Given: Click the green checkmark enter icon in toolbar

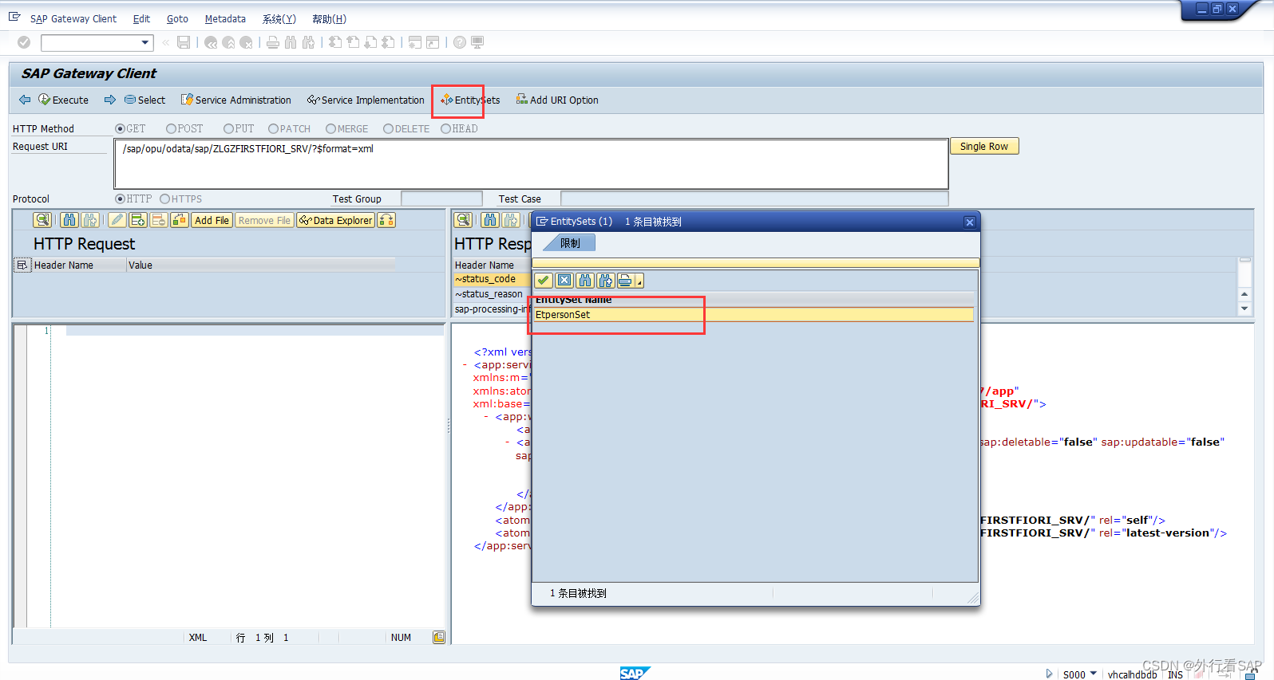Looking at the screenshot, I should pos(24,42).
